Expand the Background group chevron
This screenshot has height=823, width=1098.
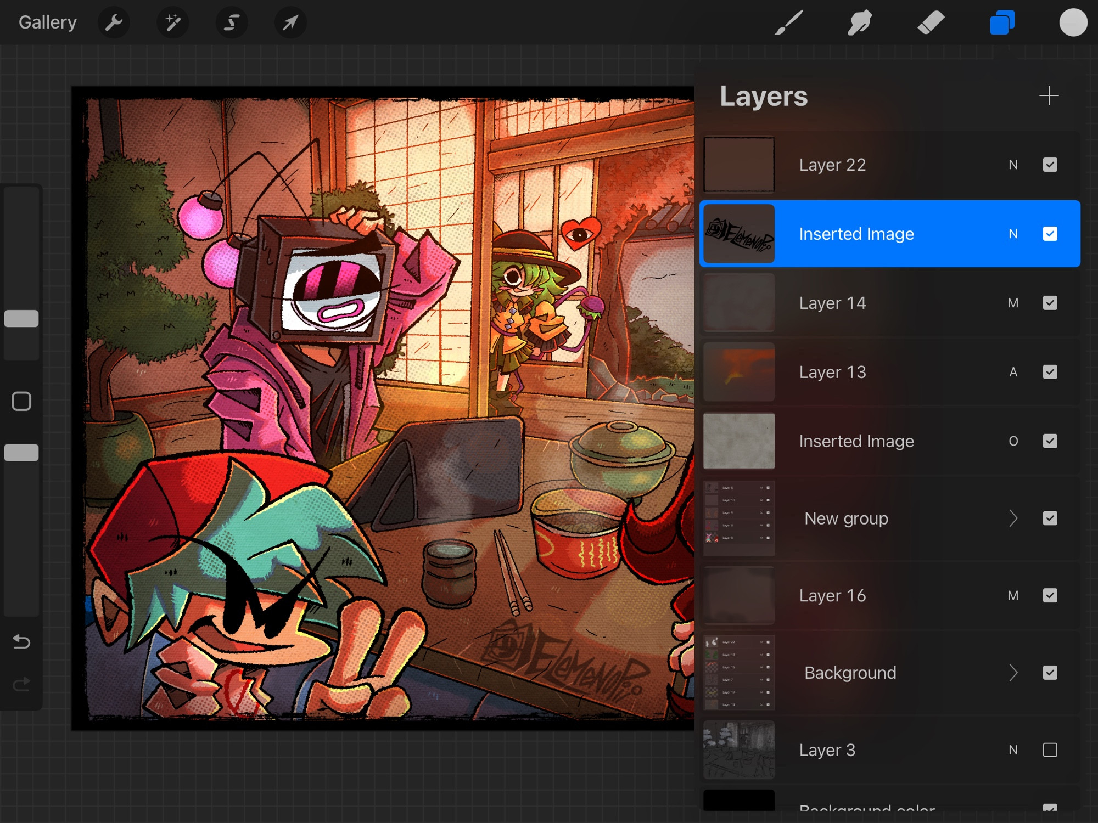(x=1013, y=673)
